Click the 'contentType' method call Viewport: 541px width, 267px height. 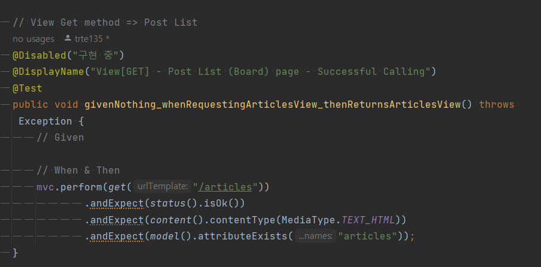coord(243,220)
